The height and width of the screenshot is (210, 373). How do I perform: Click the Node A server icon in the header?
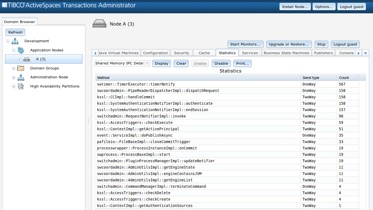point(99,24)
